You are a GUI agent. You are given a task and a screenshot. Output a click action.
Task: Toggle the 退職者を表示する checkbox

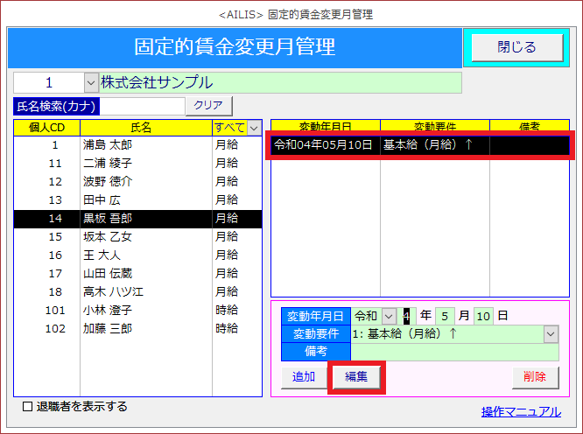click(28, 407)
